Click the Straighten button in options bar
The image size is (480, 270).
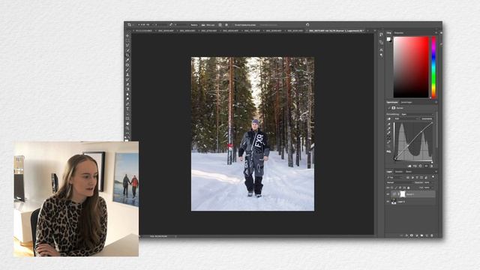[x=208, y=25]
